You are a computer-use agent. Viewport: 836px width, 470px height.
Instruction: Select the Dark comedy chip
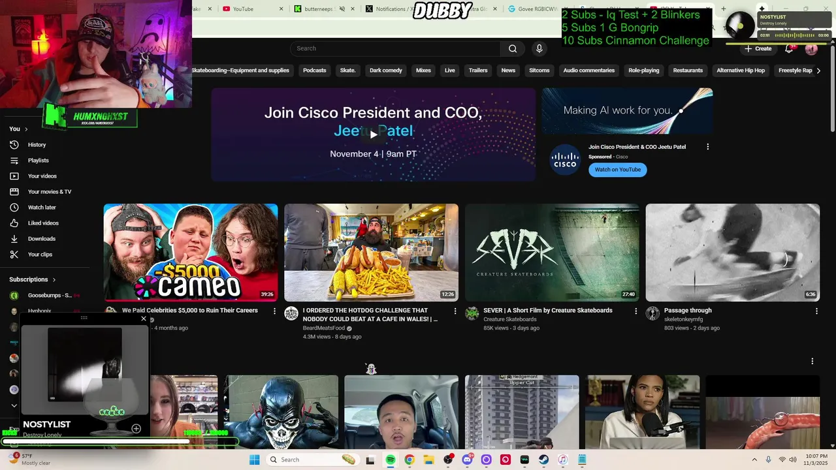tap(385, 70)
